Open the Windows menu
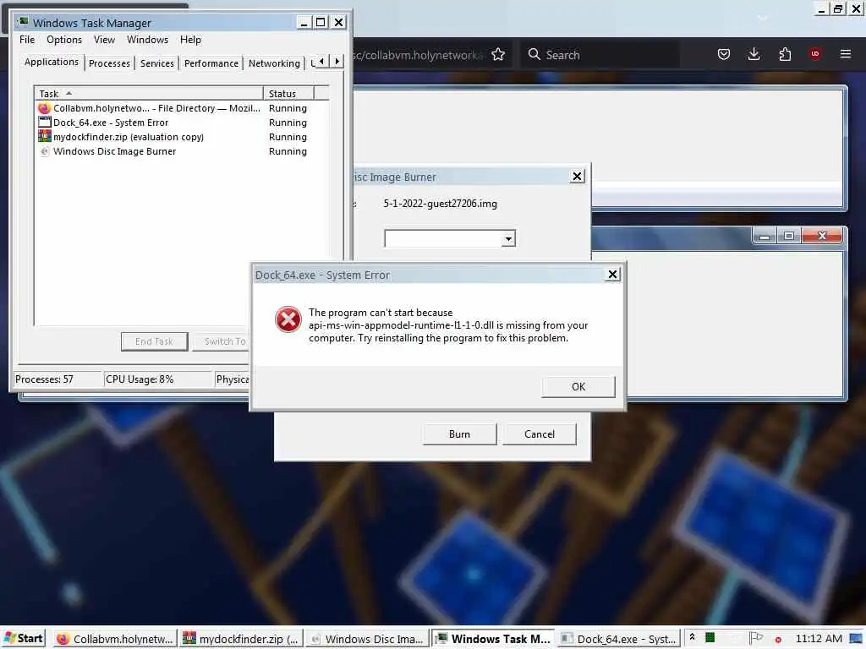Image resolution: width=866 pixels, height=649 pixels. coord(147,40)
